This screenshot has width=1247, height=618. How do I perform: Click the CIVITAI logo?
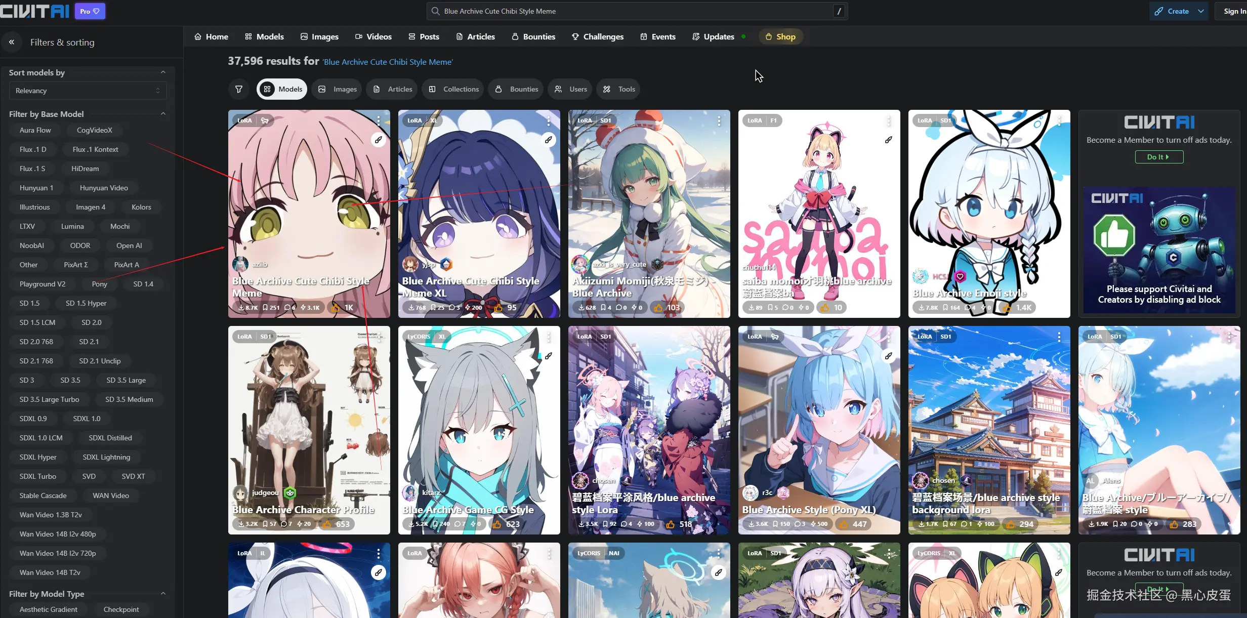tap(34, 11)
